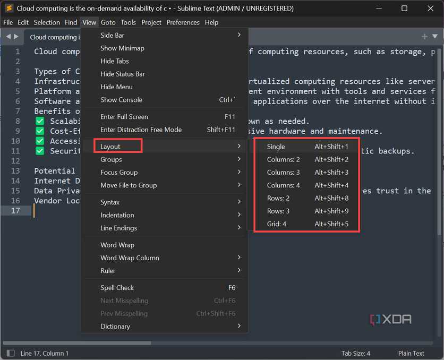Viewport: 444px width, 360px height.
Task: Expand the Ruler submenu
Action: click(x=165, y=271)
